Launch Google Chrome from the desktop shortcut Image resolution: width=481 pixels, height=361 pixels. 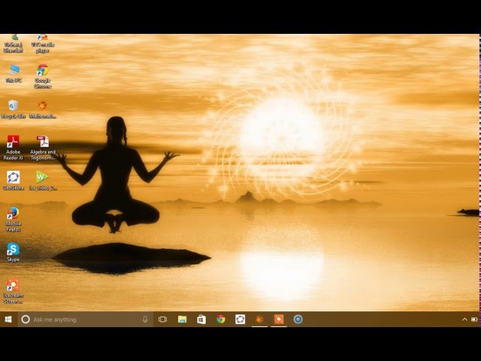[x=43, y=76]
